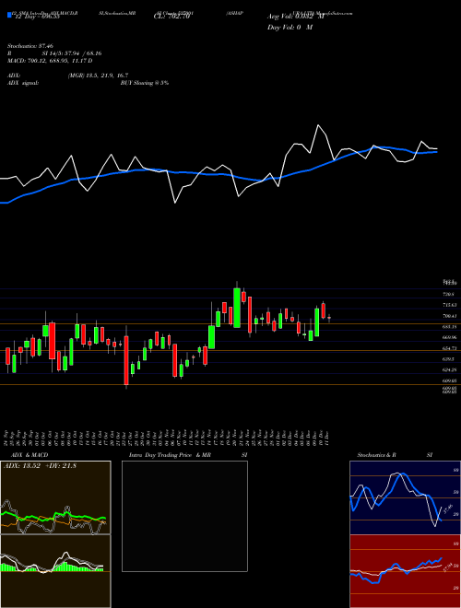The width and height of the screenshot is (461, 608).
Task: Click the highest peak of the white price line
Action: (318, 125)
